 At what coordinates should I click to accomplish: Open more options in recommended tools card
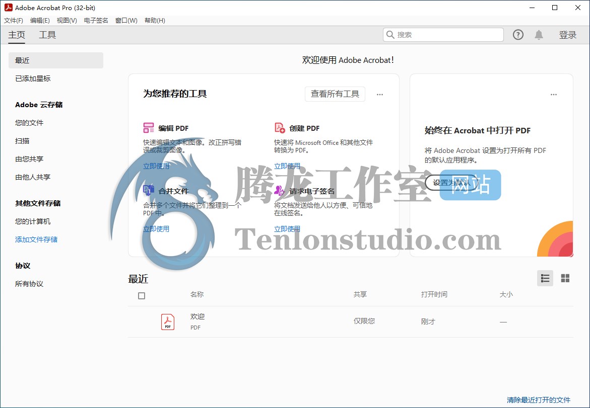(380, 95)
